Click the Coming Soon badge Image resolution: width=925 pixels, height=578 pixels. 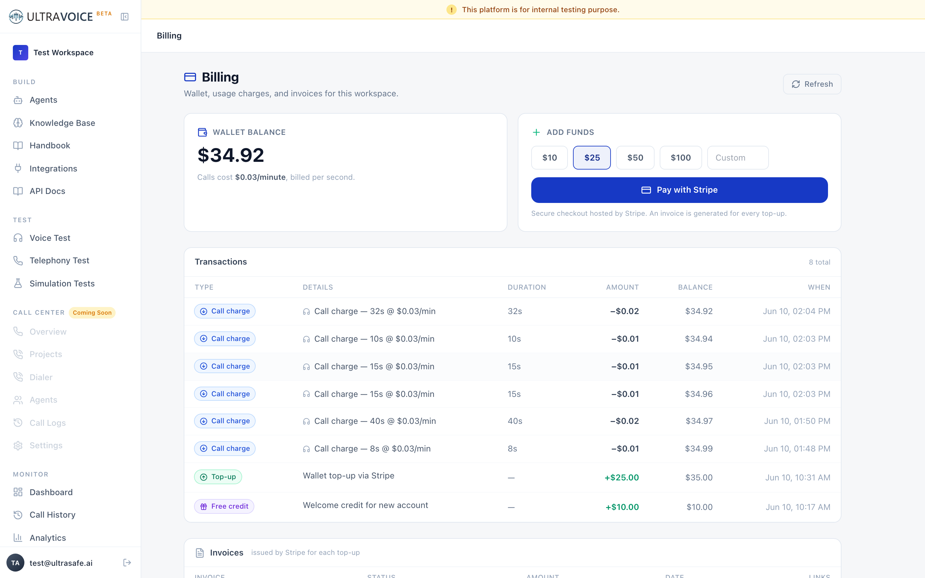[x=92, y=313]
